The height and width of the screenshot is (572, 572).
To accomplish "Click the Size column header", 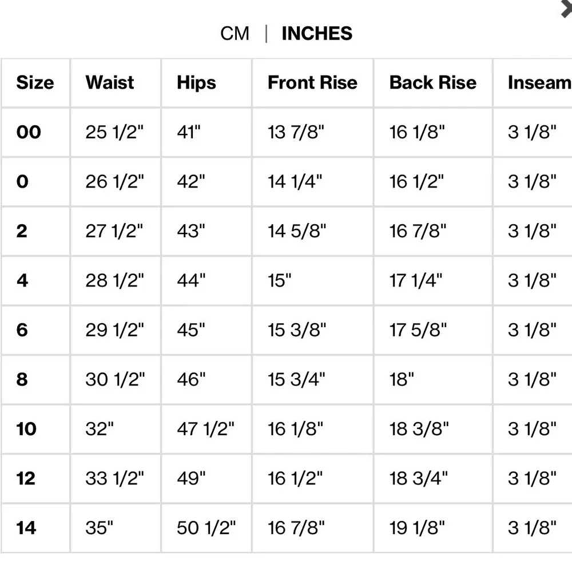I will pyautogui.click(x=35, y=82).
